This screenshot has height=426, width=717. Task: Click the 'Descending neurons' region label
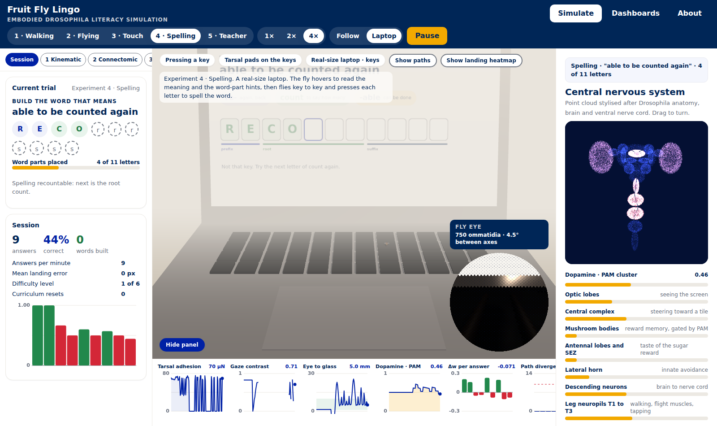[596, 387]
